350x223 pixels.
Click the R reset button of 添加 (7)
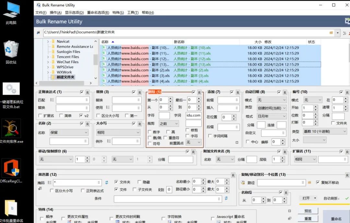pos(238,92)
